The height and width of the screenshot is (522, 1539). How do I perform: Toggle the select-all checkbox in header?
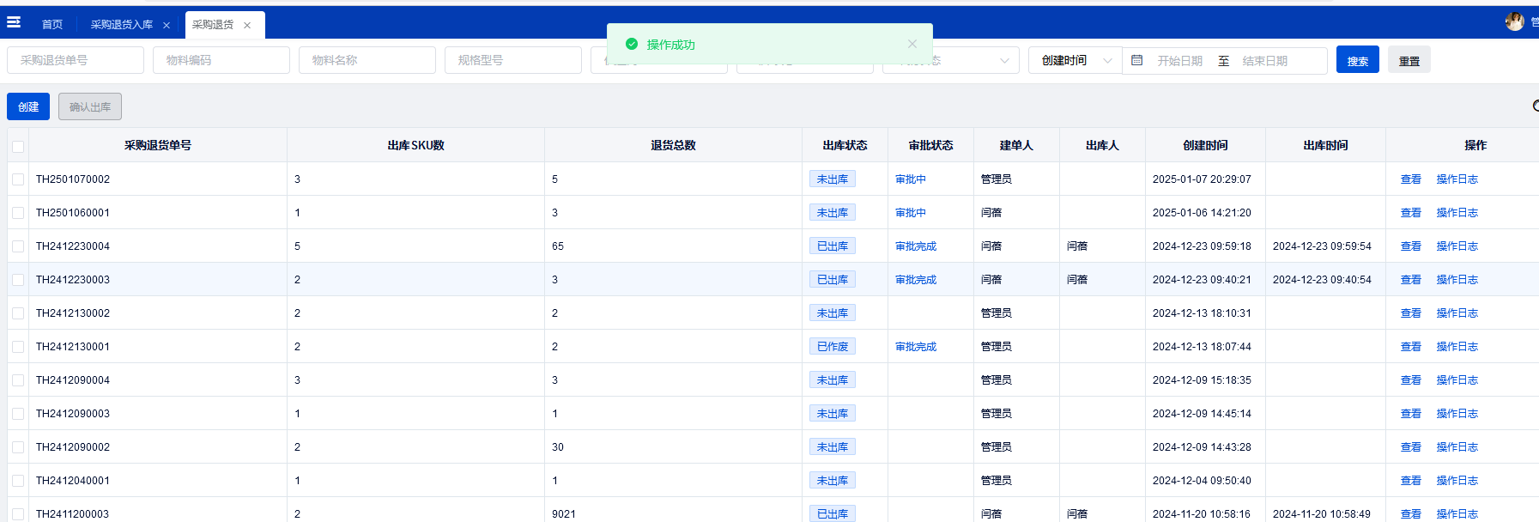pos(18,146)
